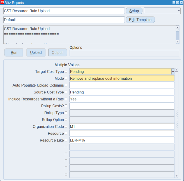The height and width of the screenshot is (181, 184).
Task: Click the Oracle icon in title bar
Action: [x=2, y=2]
